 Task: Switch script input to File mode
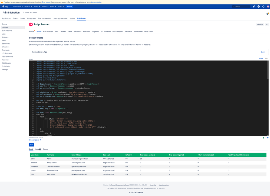pyautogui.click(x=266, y=59)
